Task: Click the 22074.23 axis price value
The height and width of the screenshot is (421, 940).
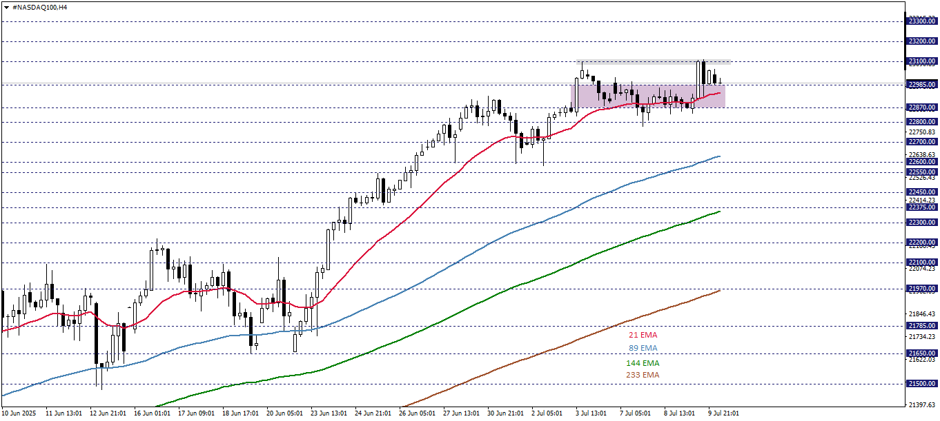Action: 923,269
